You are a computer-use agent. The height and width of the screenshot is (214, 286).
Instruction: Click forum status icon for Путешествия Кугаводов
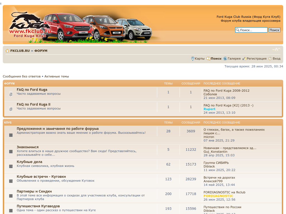[x=11, y=211]
